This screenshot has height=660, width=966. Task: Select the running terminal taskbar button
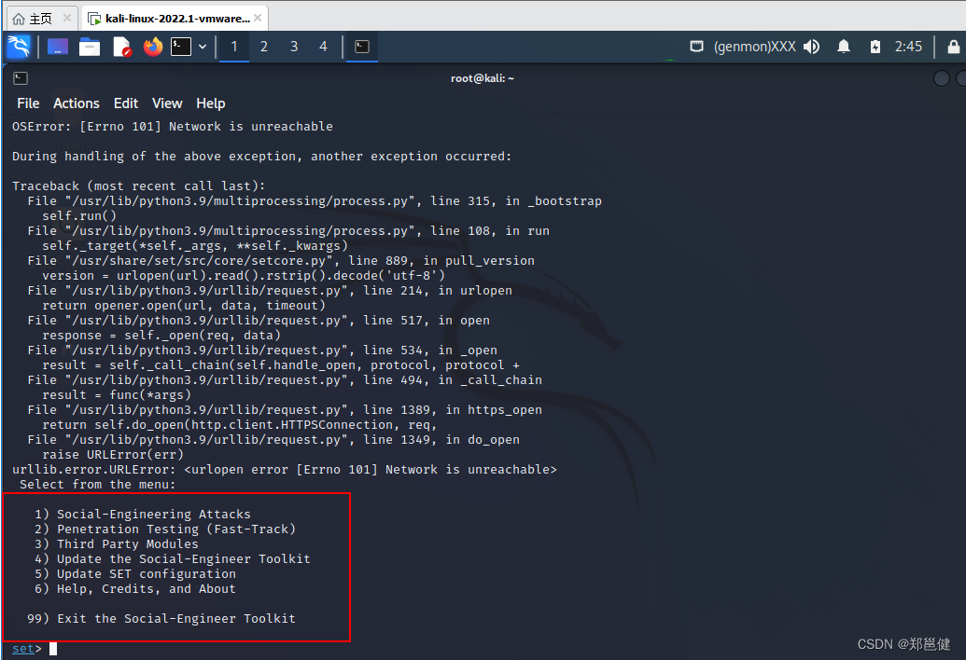362,47
